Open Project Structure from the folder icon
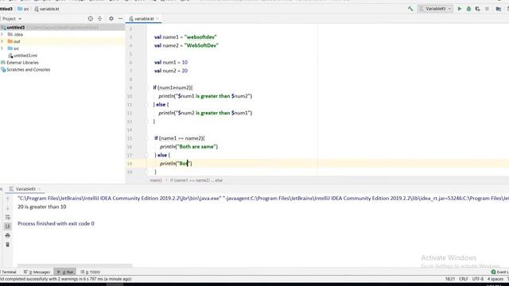 pos(499,9)
